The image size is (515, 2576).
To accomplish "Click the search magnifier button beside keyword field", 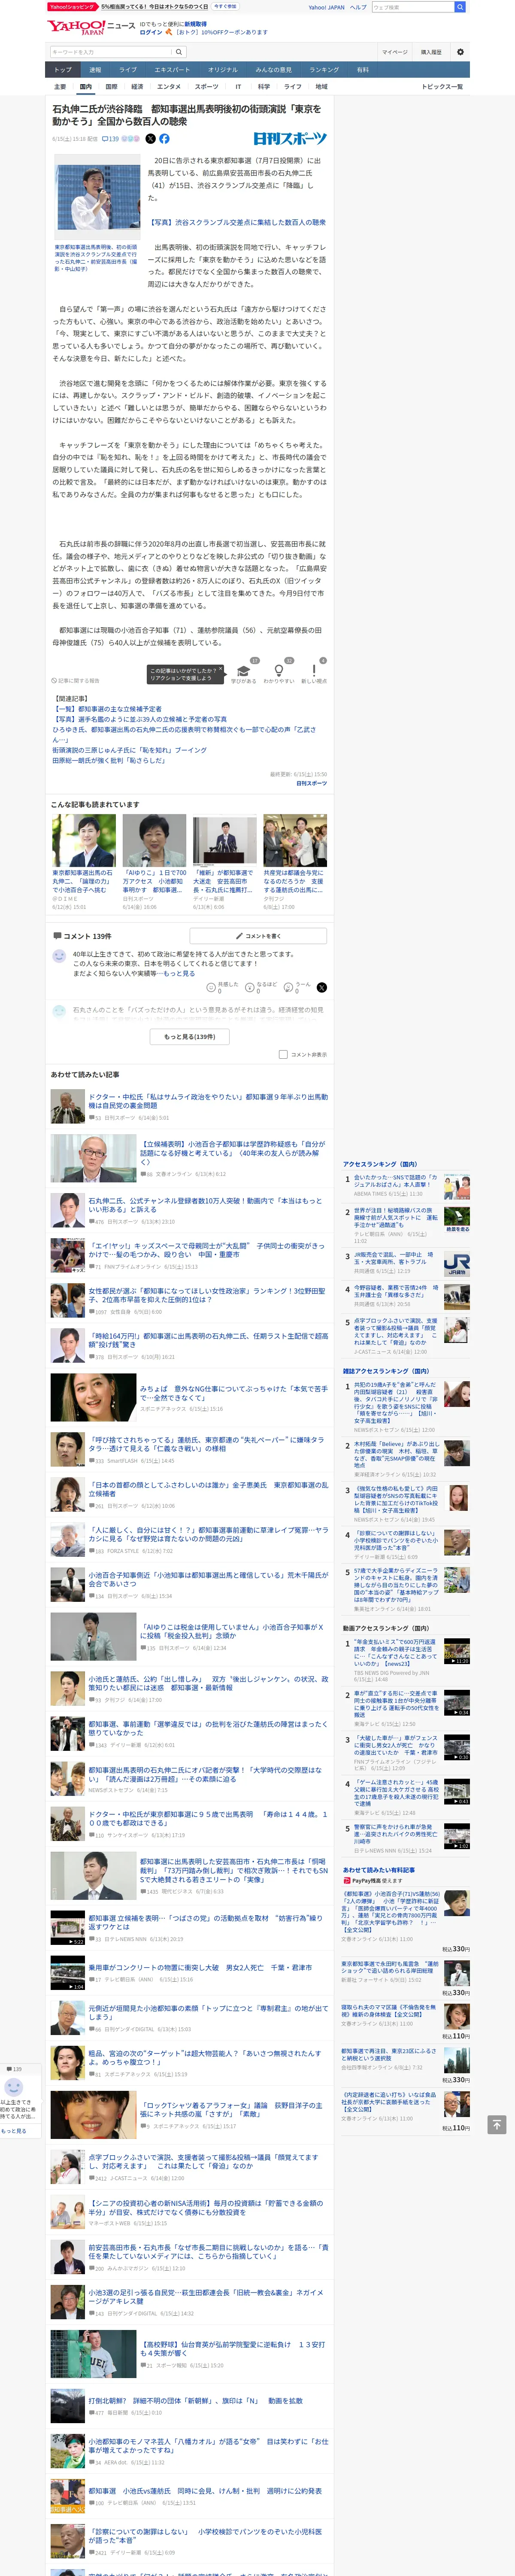I will click(179, 52).
